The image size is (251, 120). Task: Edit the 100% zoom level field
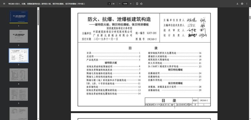[125, 4]
